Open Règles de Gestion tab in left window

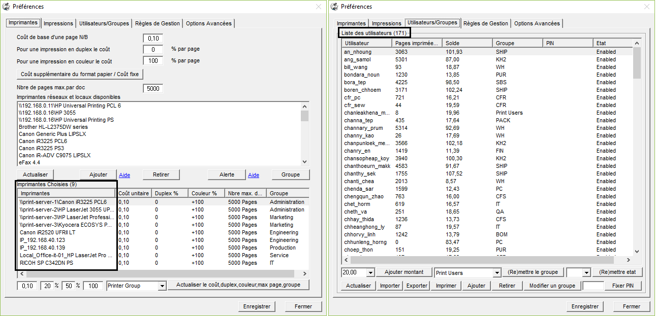[x=157, y=23]
